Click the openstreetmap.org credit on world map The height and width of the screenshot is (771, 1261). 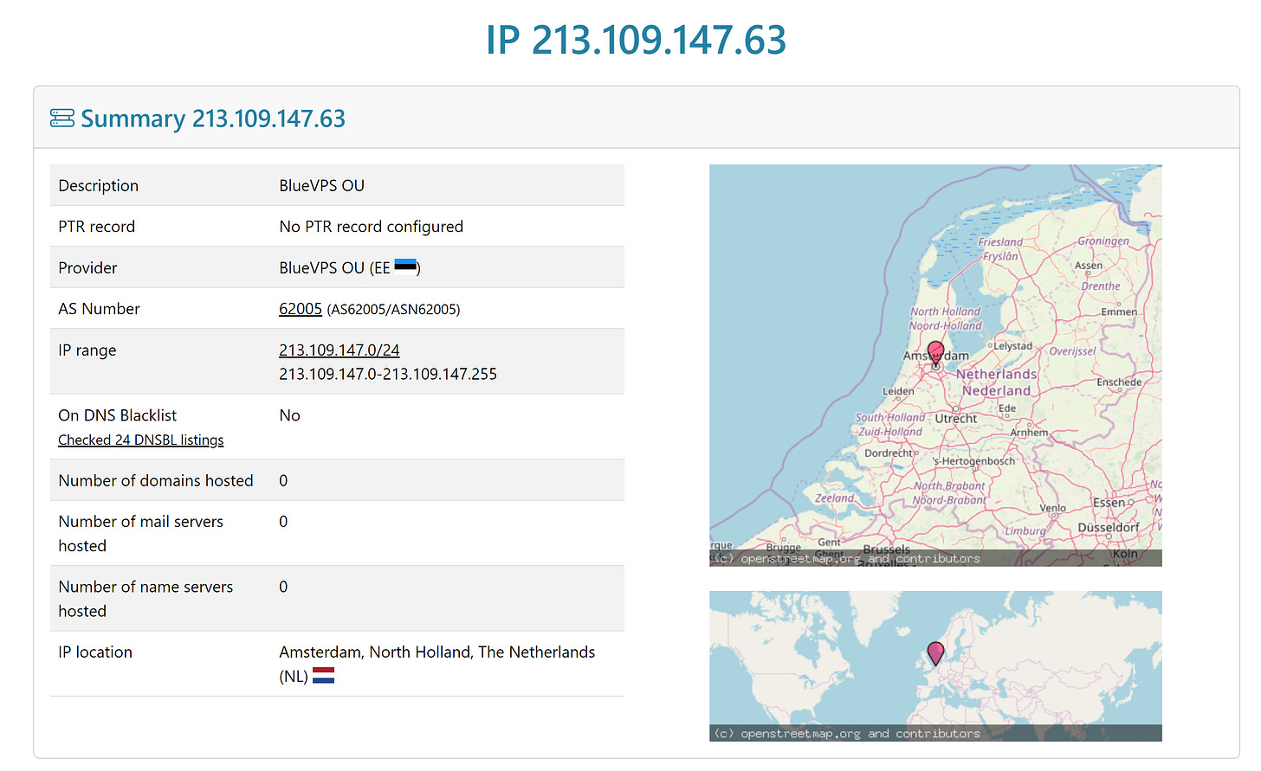coord(846,734)
